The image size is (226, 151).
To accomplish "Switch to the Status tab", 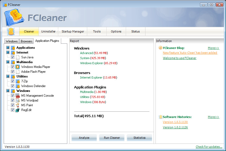I will pos(136,31).
